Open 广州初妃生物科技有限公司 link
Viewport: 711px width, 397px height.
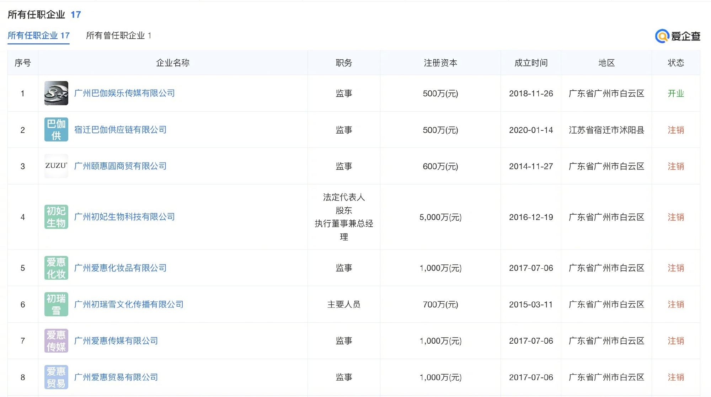tap(124, 217)
